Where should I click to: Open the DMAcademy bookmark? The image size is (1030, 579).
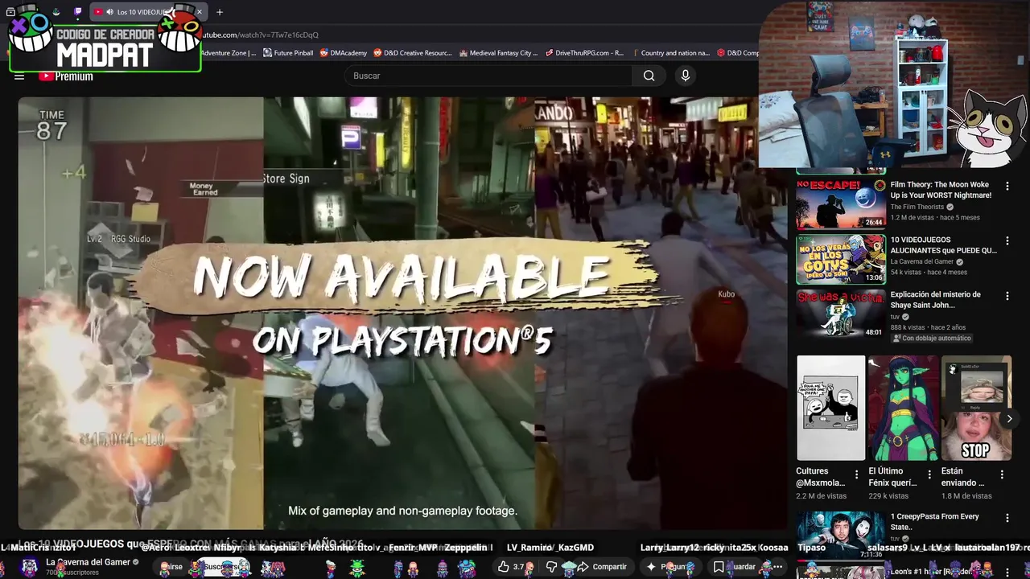[343, 53]
